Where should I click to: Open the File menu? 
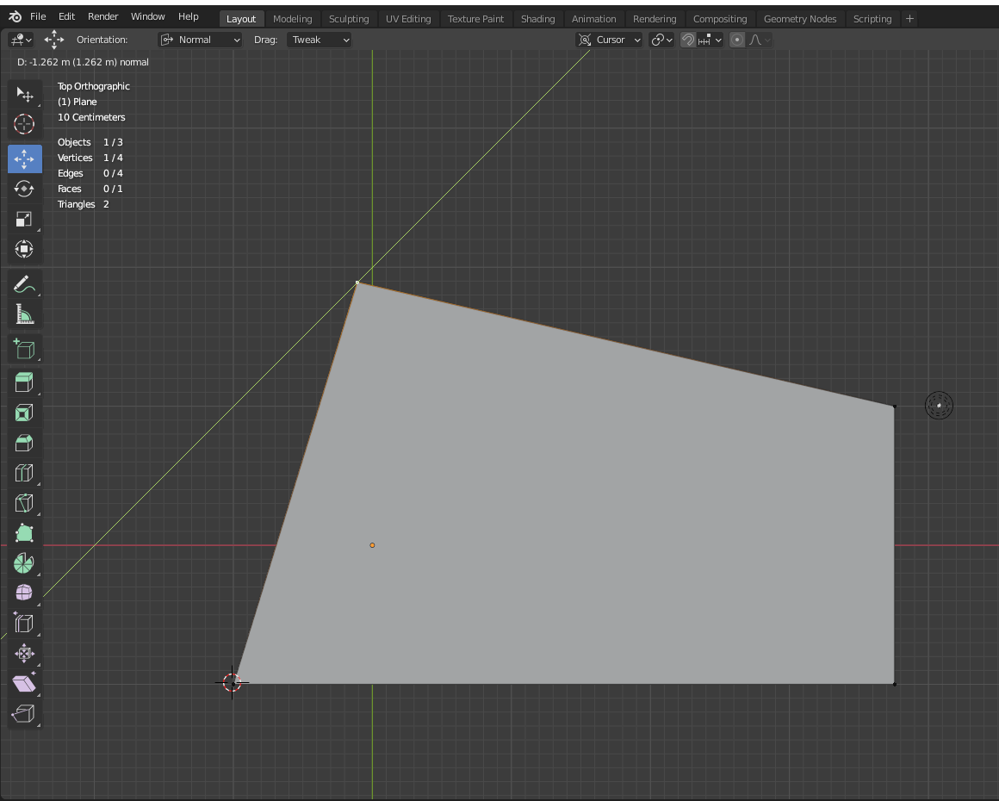pos(38,16)
